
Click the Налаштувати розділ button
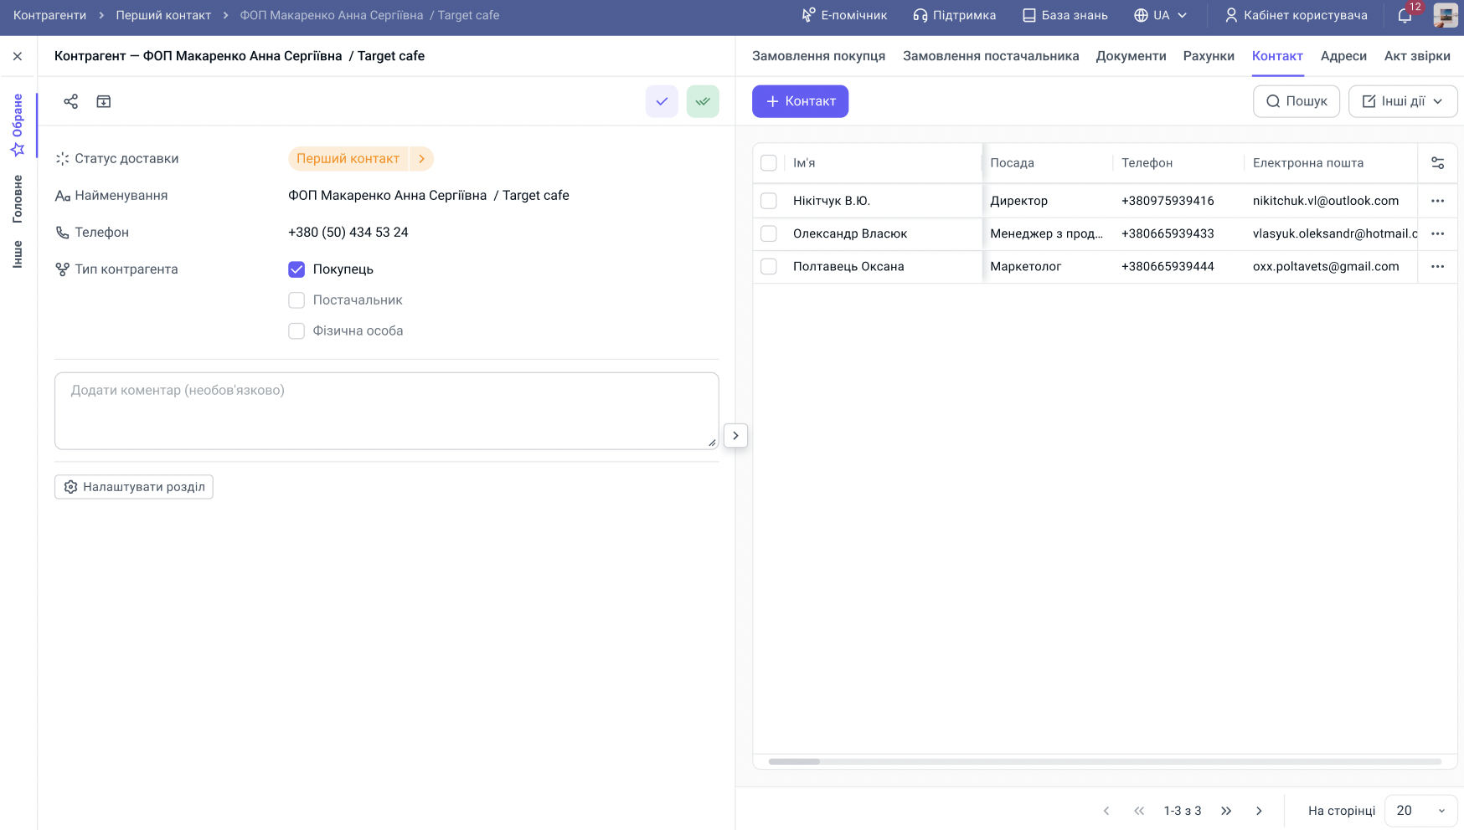point(134,487)
